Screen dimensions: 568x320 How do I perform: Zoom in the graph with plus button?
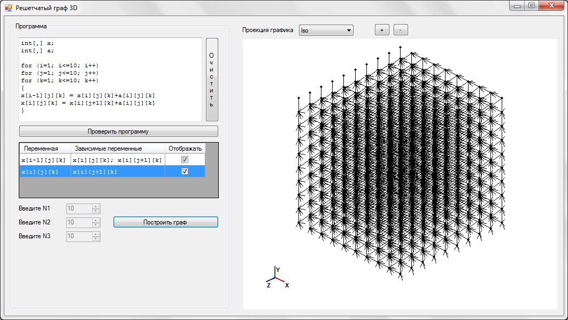tap(382, 30)
